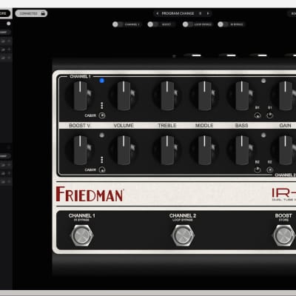The height and width of the screenshot is (296, 296).
Task: Click the blue Channel 1 active LED
Action: click(x=101, y=81)
